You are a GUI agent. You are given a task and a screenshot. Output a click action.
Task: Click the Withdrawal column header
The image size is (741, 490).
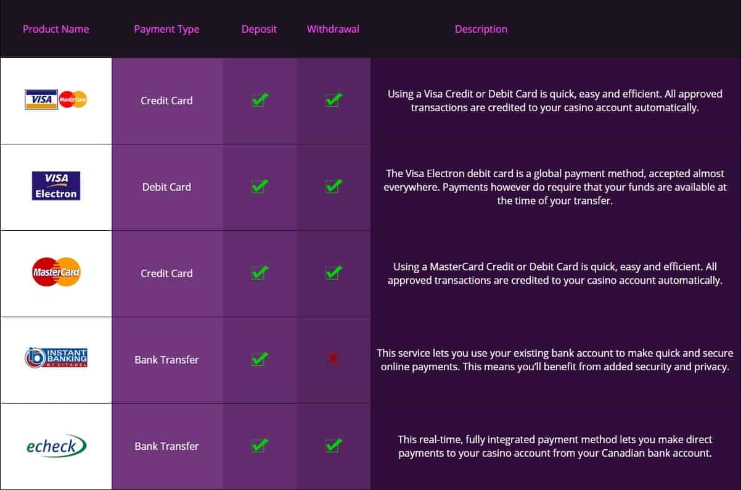[x=333, y=29]
